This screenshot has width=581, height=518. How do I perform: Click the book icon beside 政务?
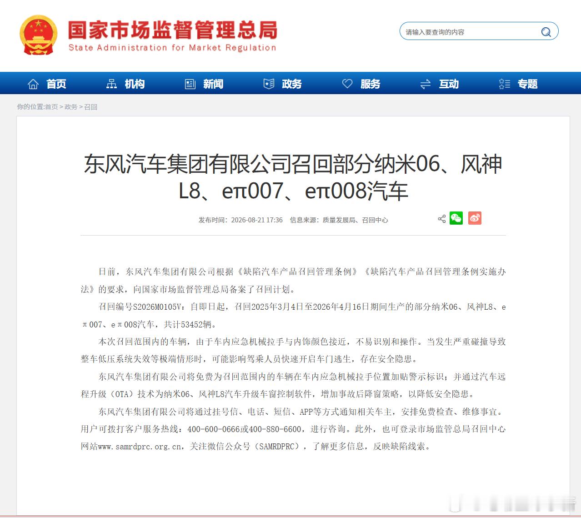[x=269, y=84]
